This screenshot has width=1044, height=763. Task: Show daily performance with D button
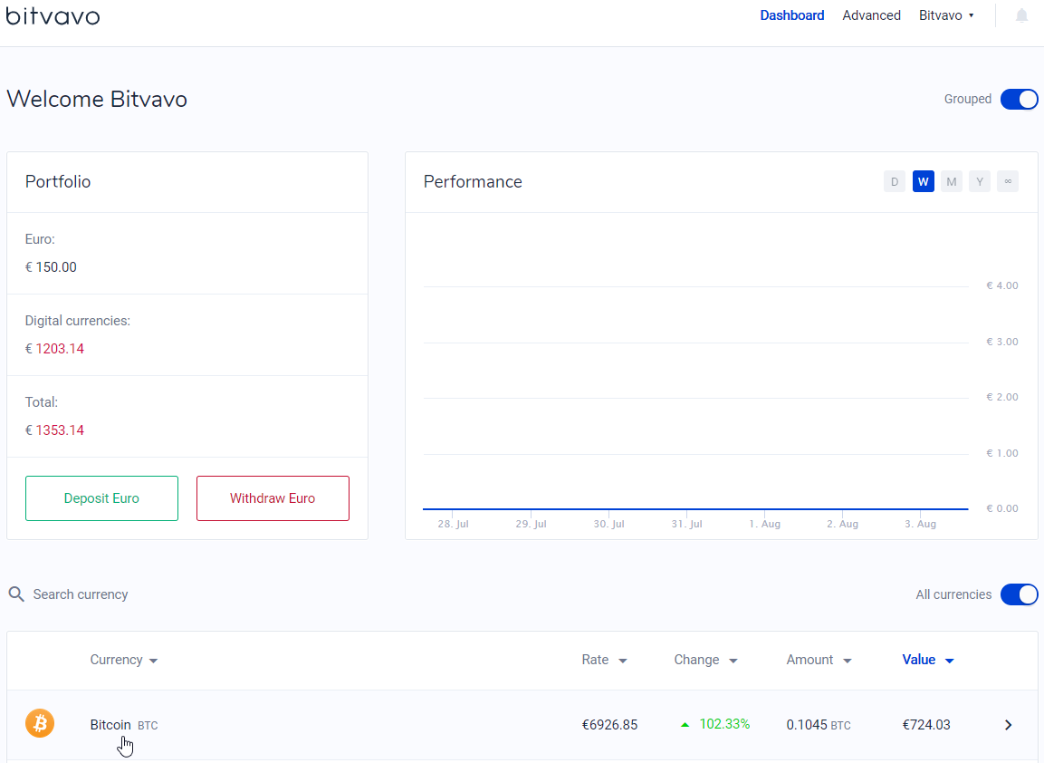tap(895, 181)
